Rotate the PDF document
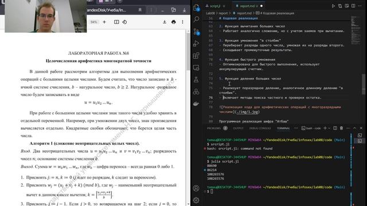Viewport: 367px width, 206px height. (124, 22)
